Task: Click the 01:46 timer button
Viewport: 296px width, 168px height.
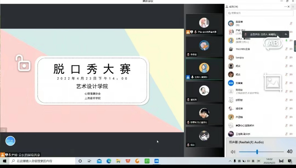Action: 10,141
